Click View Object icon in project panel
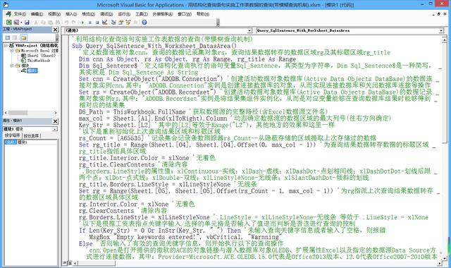Image resolution: width=451 pixels, height=268 pixels. 15,37
